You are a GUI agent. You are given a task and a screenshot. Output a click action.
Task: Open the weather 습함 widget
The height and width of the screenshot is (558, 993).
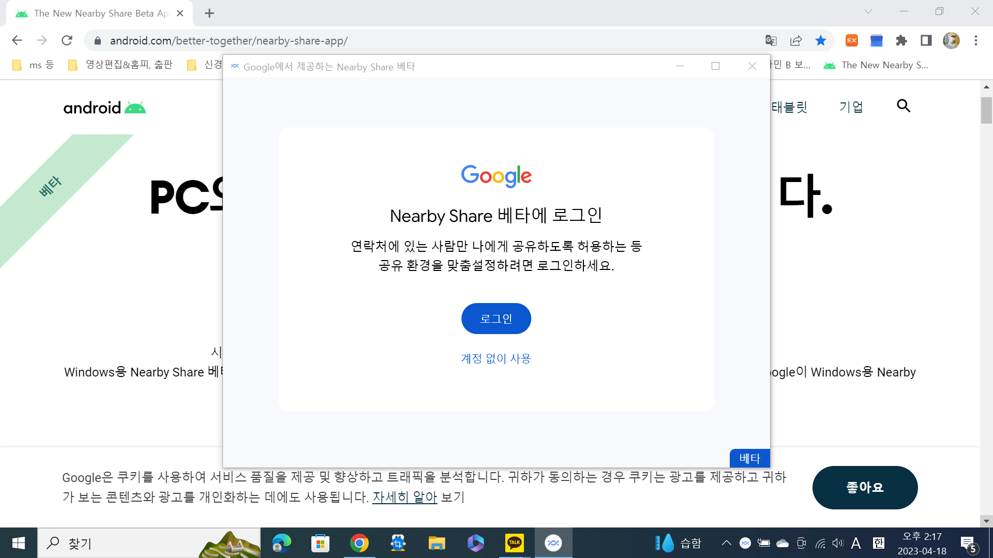click(679, 543)
